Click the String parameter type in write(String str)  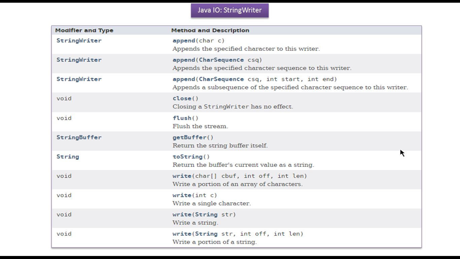click(x=206, y=214)
